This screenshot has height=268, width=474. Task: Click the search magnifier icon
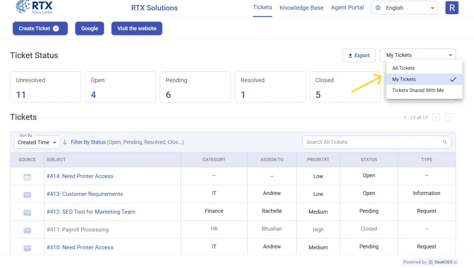(x=444, y=142)
